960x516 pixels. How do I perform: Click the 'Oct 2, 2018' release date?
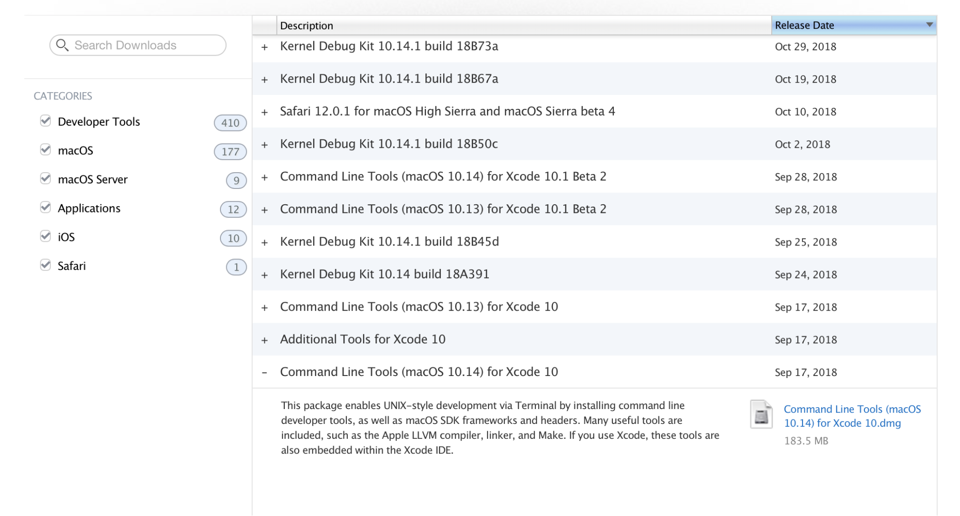[802, 144]
